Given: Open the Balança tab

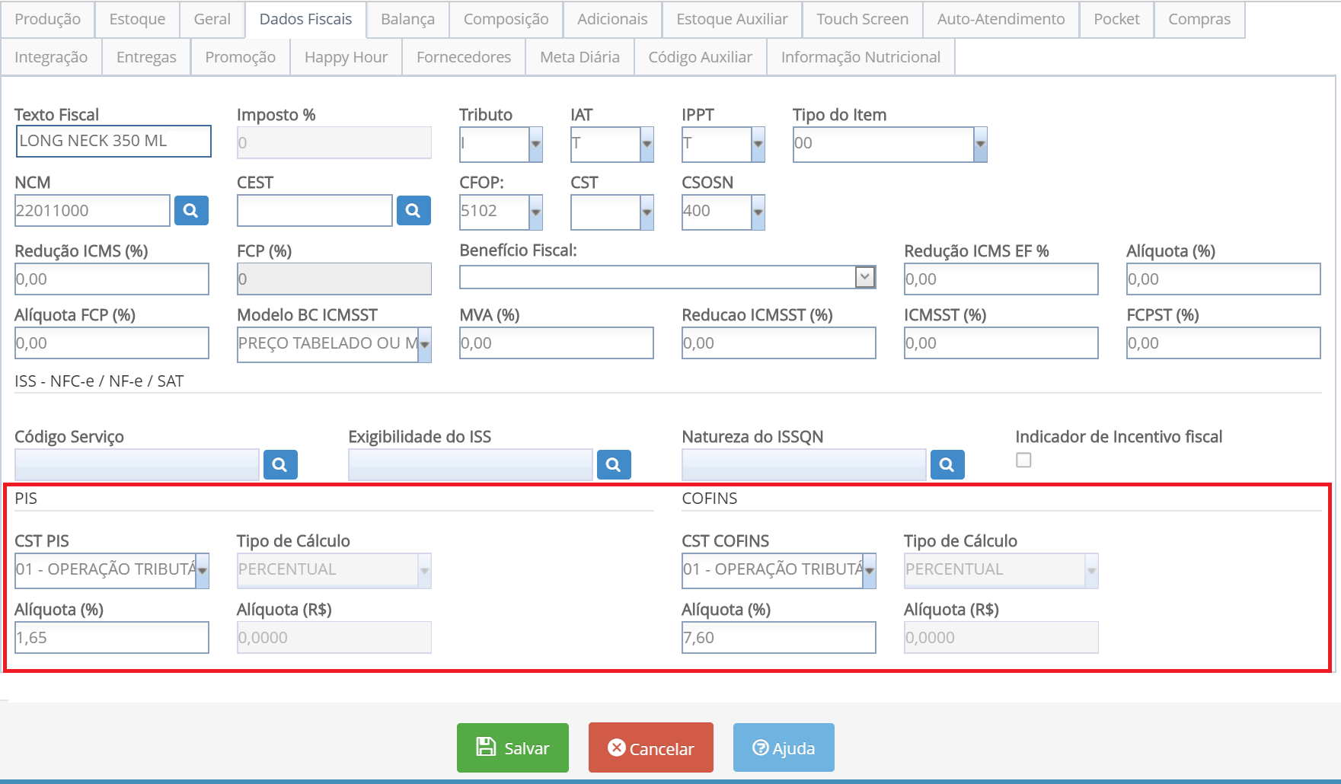Looking at the screenshot, I should click(x=408, y=19).
